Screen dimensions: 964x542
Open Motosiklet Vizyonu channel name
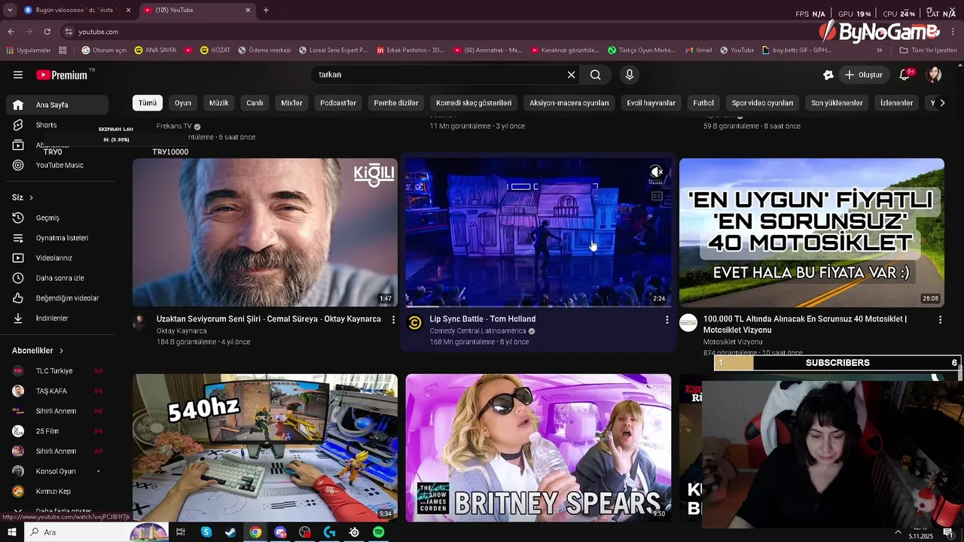click(733, 342)
